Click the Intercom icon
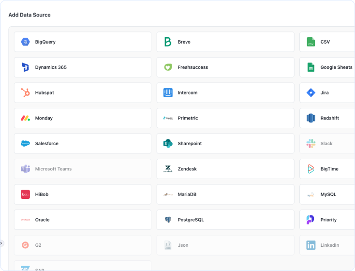The image size is (355, 271). click(x=168, y=93)
